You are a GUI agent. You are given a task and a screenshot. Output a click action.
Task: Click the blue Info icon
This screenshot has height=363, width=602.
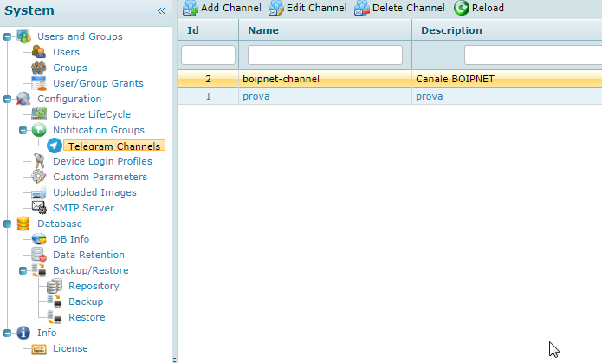[23, 333]
